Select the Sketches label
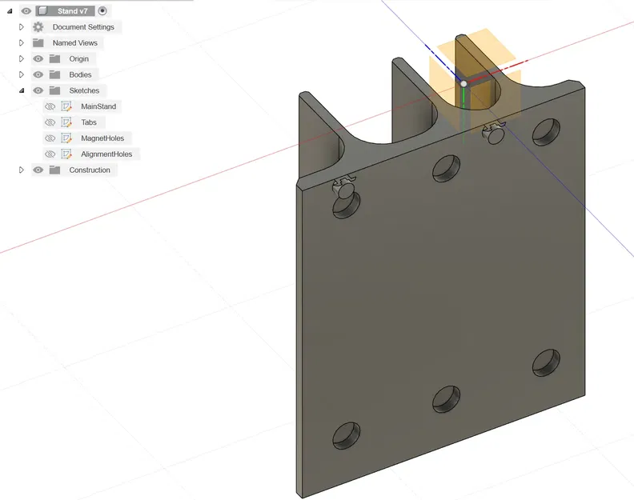Image resolution: width=634 pixels, height=500 pixels. coord(84,90)
